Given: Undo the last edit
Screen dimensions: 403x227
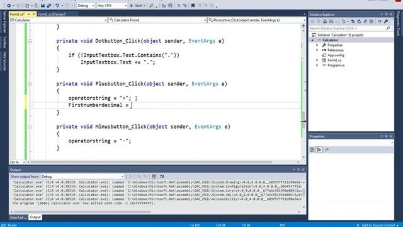Looking at the screenshot, I should coord(57,6).
